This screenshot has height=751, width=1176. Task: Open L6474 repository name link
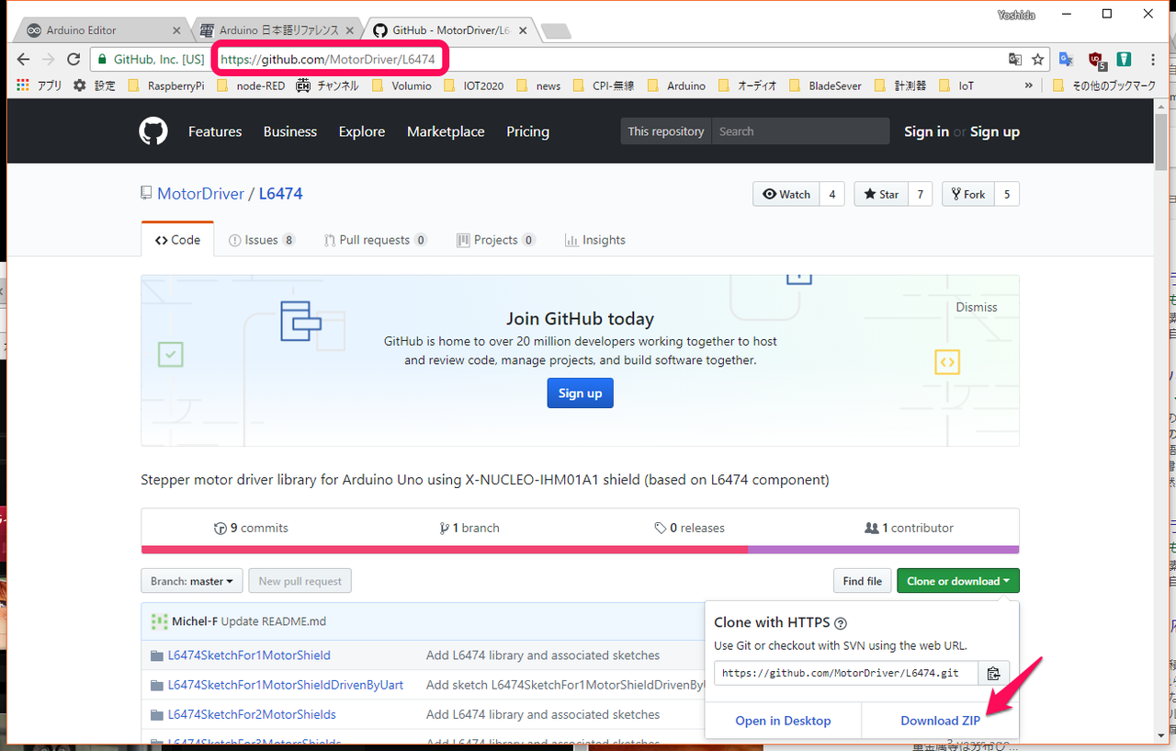click(280, 194)
